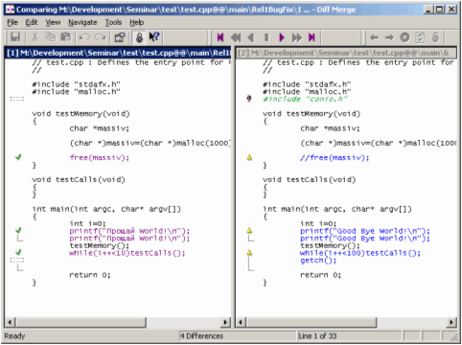Click the current difference bar icon
The height and width of the screenshot is (345, 462).
(266, 37)
